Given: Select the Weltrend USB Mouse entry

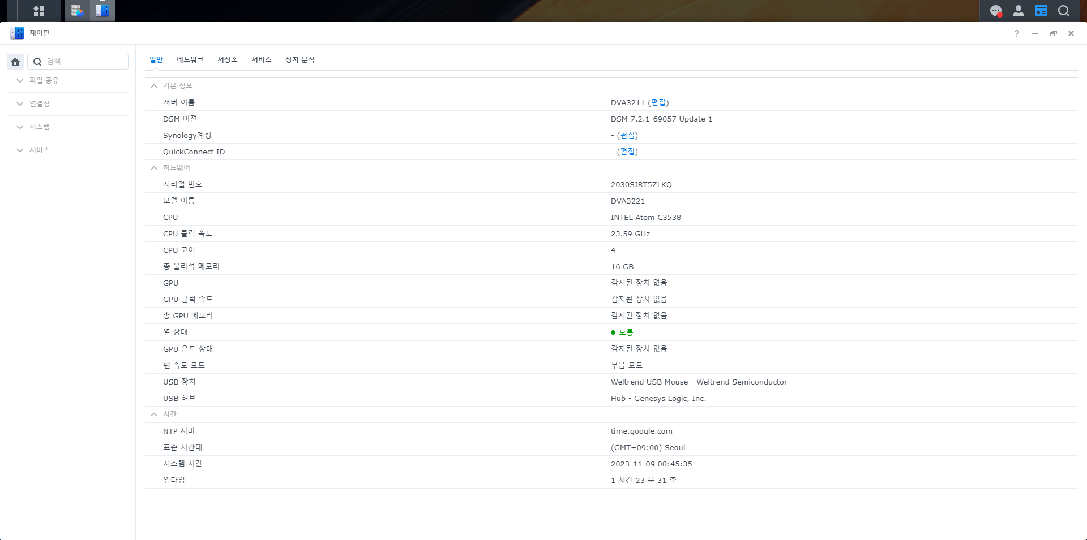Looking at the screenshot, I should coord(699,382).
